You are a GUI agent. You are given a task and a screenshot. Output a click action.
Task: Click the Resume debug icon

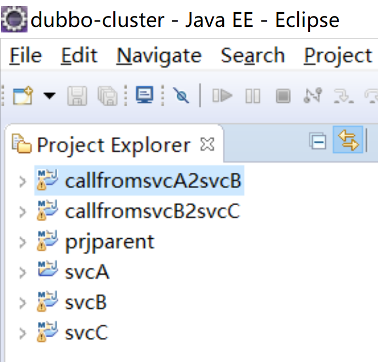pos(222,96)
